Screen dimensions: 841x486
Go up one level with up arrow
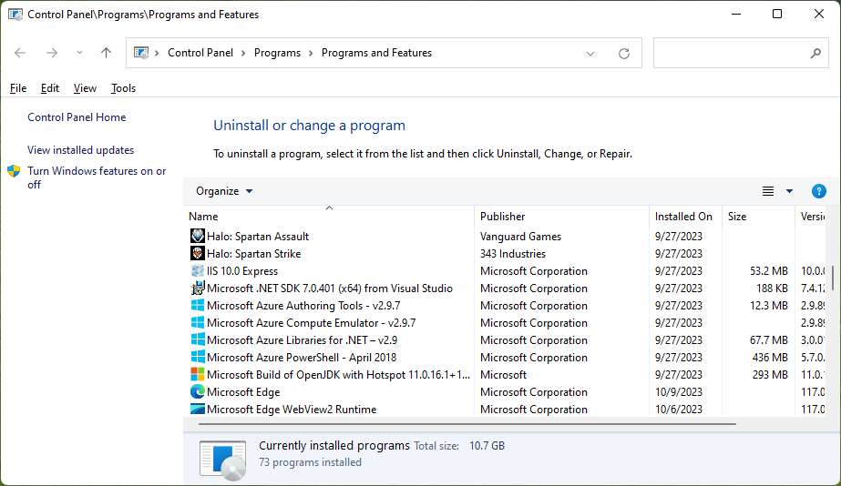coord(107,53)
